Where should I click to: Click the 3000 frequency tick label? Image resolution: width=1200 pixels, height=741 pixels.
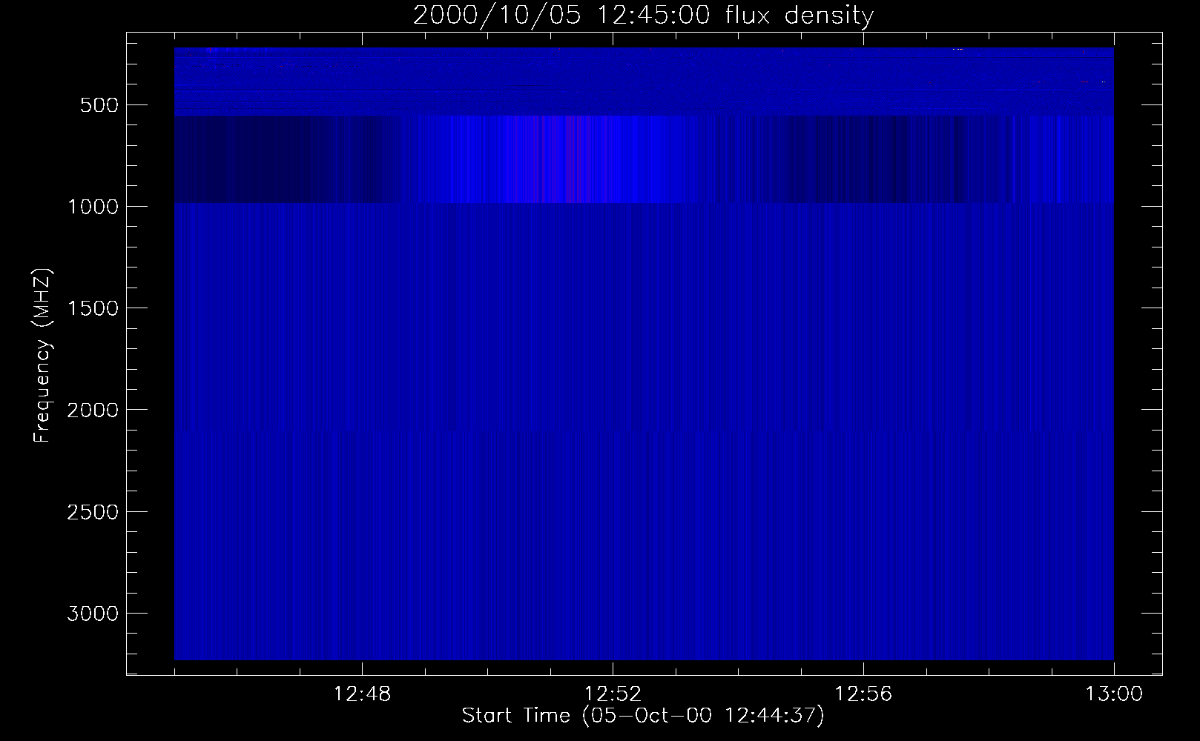(93, 614)
